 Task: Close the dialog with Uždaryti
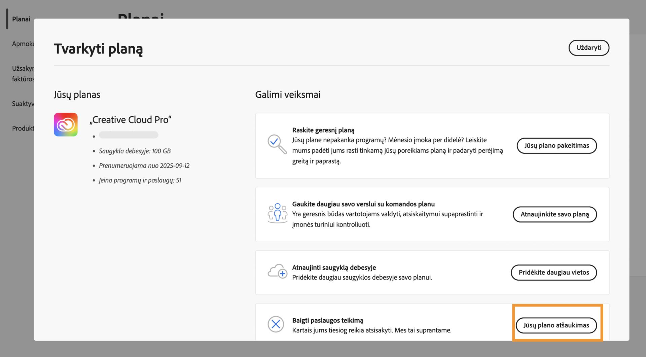coord(589,47)
